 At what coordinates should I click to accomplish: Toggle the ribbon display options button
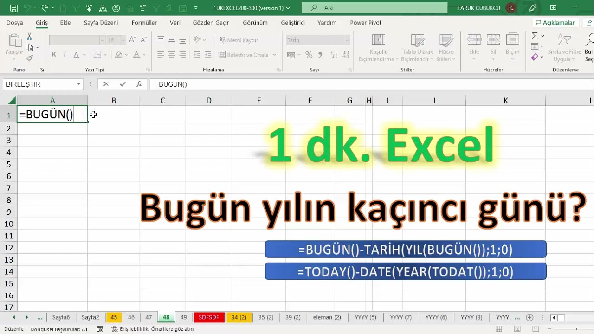coord(553,8)
